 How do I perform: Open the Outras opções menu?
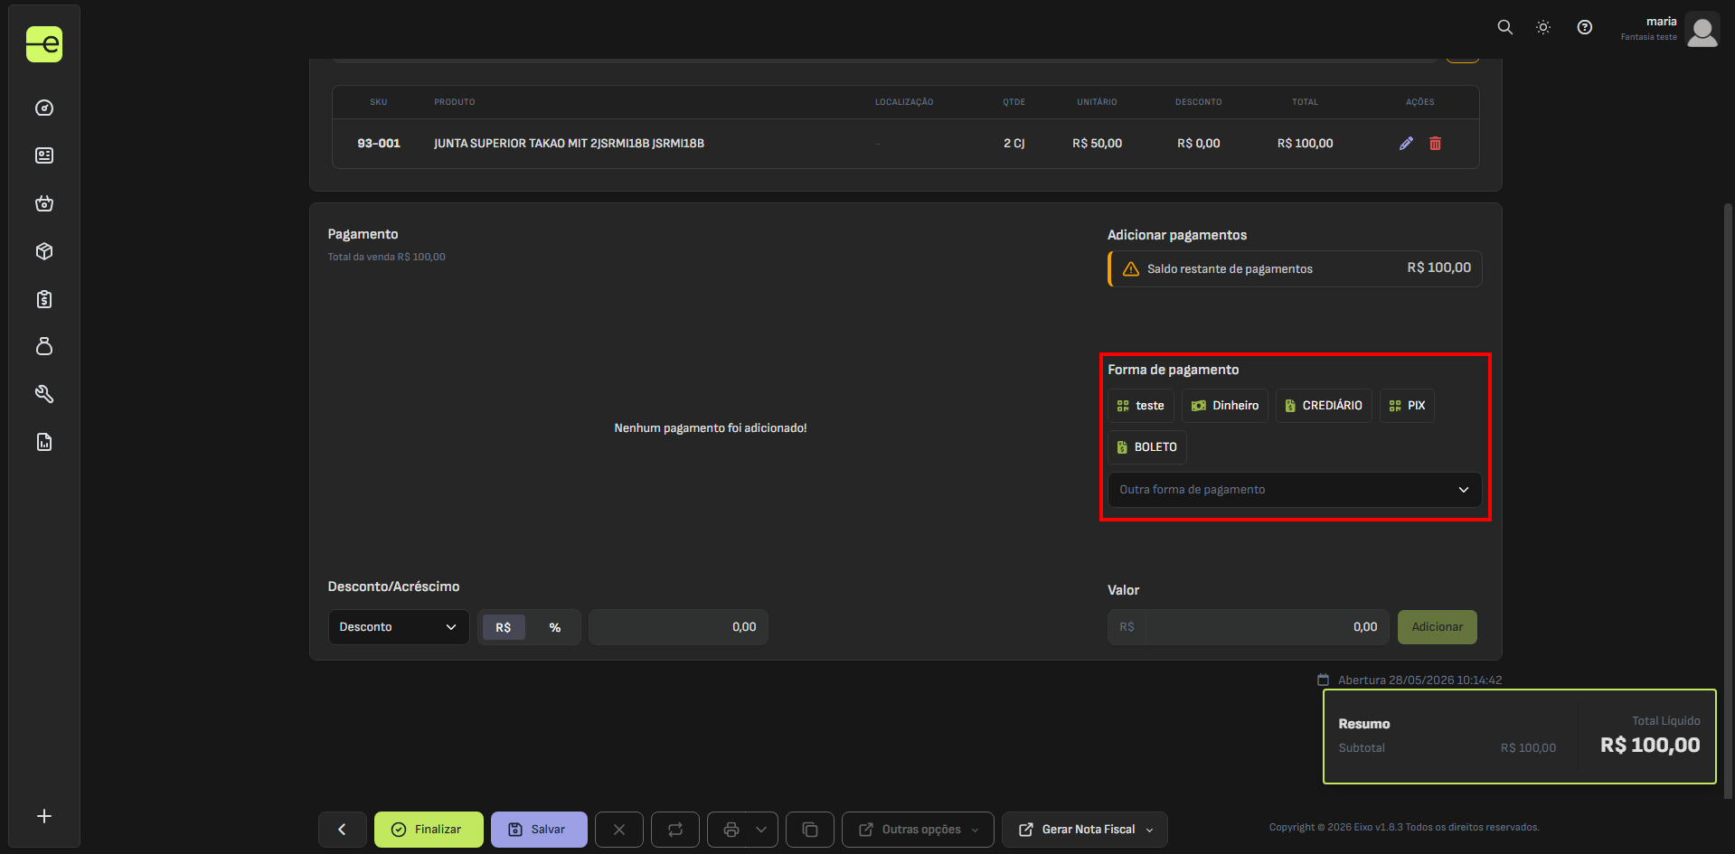pyautogui.click(x=918, y=830)
